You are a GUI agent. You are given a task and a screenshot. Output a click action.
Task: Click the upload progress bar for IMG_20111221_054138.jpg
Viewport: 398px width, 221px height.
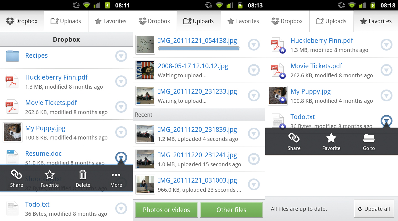[199, 49]
